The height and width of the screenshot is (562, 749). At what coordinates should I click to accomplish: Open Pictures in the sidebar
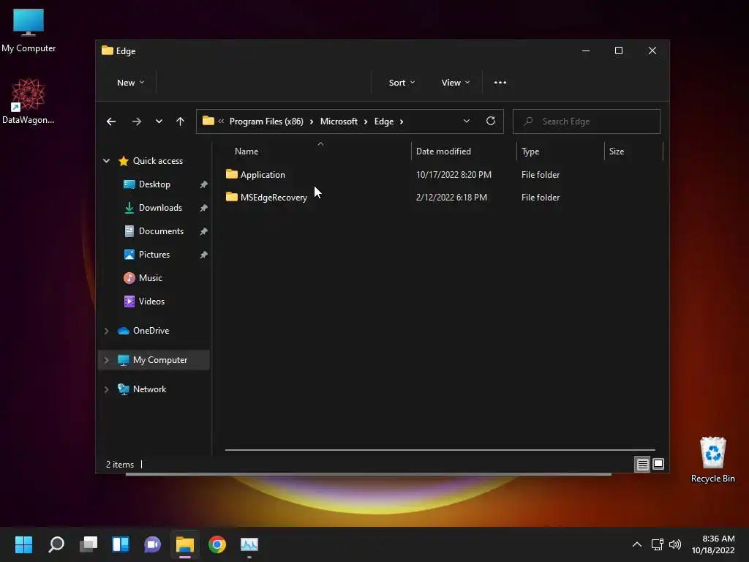pyautogui.click(x=154, y=255)
